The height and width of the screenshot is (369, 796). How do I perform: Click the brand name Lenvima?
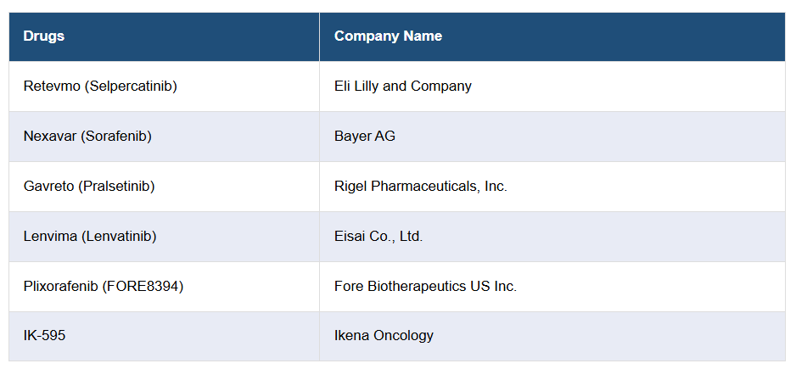(x=50, y=237)
